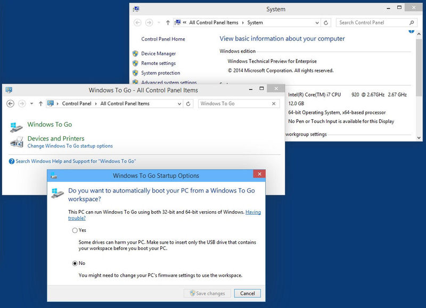This screenshot has width=426, height=308.
Task: Focus the Search Control Panel field
Action: click(x=376, y=22)
